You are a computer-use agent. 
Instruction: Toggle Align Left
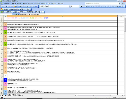89,6
